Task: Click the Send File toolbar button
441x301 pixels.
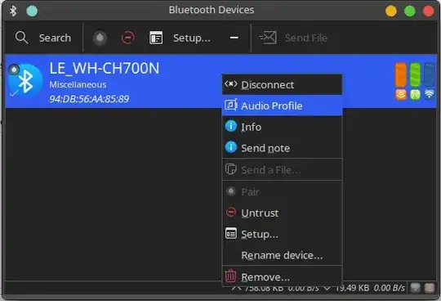Action: [x=293, y=38]
